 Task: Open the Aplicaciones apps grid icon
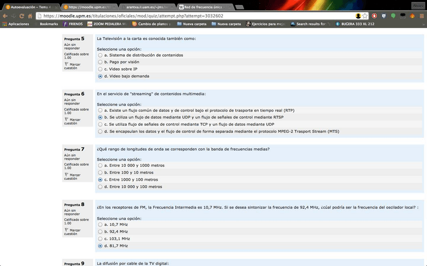click(x=5, y=24)
